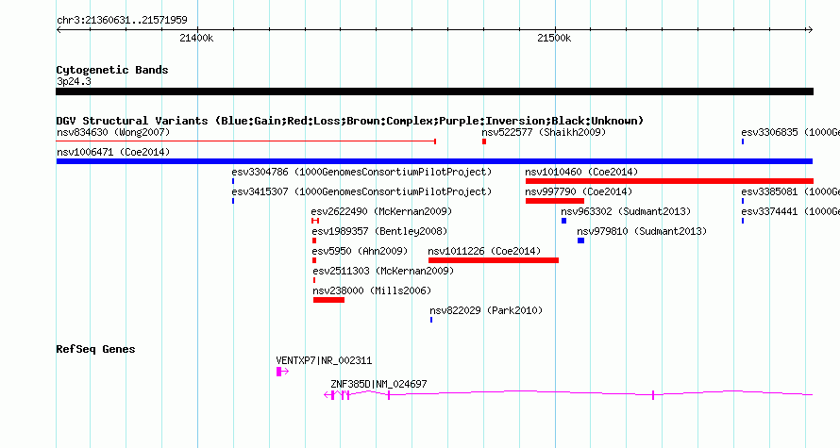Click the ZNF385D|NM_024697 gene label

(x=378, y=384)
